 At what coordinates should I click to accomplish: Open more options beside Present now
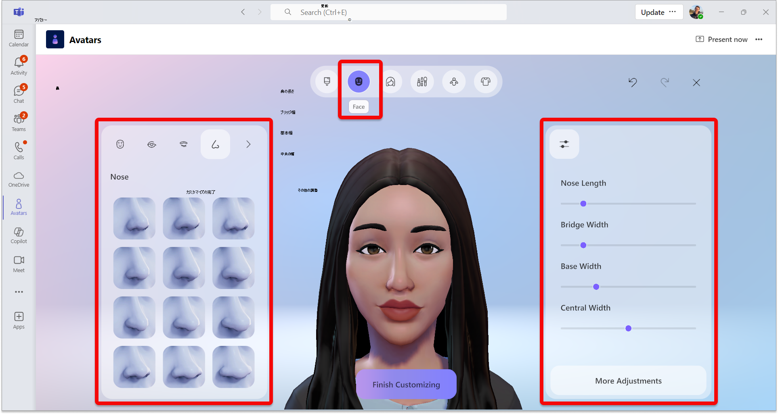(x=759, y=40)
